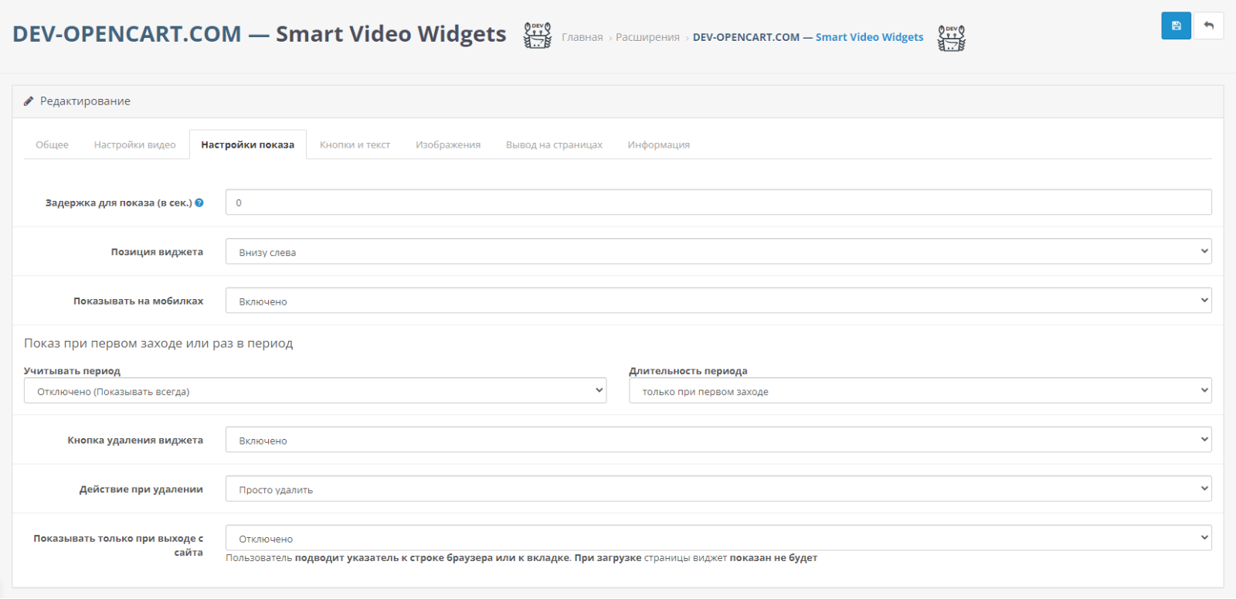Click the delay for show input field
The width and height of the screenshot is (1236, 599).
(718, 203)
